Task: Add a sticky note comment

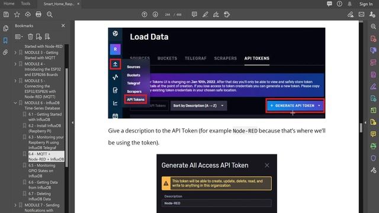Action: click(x=194, y=14)
